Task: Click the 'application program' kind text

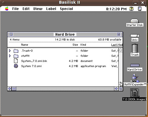Action: (x=93, y=66)
